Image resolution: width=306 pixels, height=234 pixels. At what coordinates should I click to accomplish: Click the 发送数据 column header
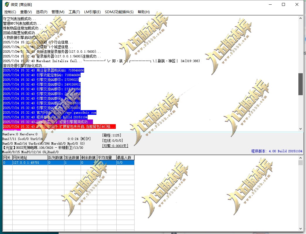(72, 158)
